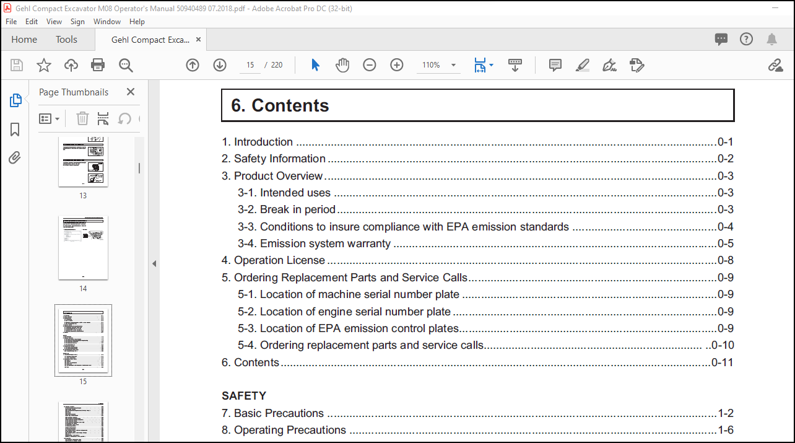Switch to the Home tab
The width and height of the screenshot is (795, 443).
[24, 39]
